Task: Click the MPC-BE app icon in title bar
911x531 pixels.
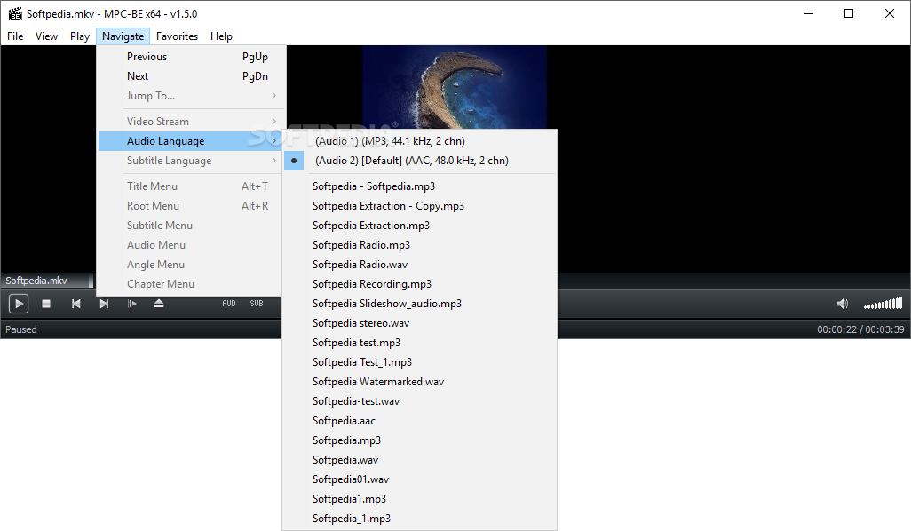Action: click(x=14, y=13)
